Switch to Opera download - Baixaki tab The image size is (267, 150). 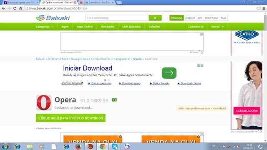pyautogui.click(x=59, y=2)
